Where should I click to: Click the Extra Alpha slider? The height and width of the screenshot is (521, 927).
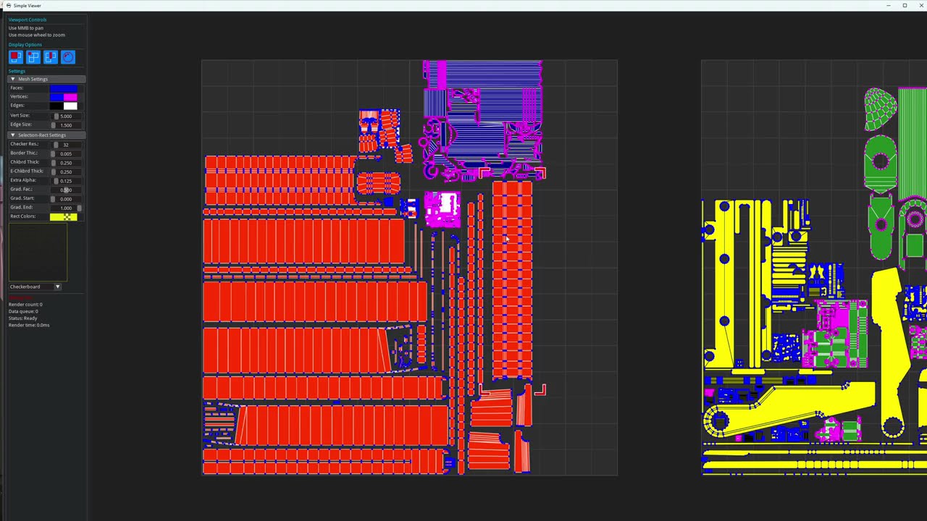pos(66,180)
